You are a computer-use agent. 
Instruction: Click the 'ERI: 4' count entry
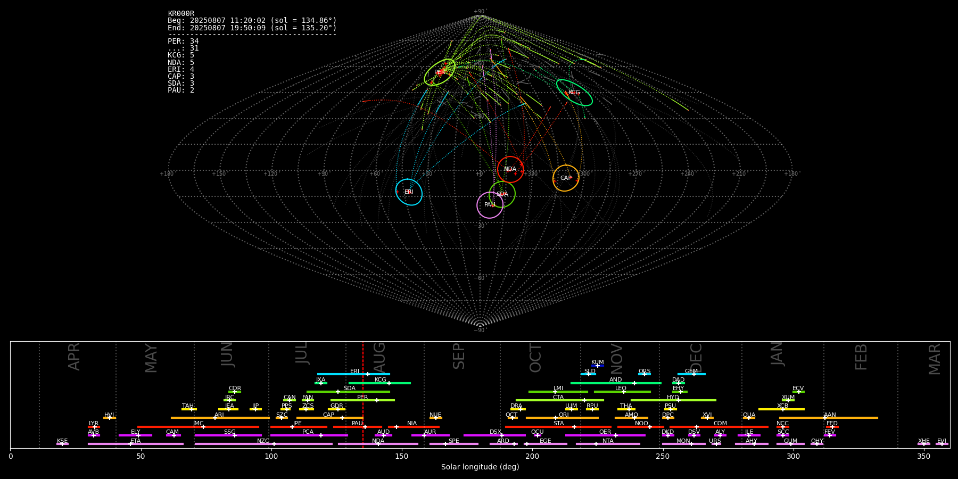click(x=181, y=69)
